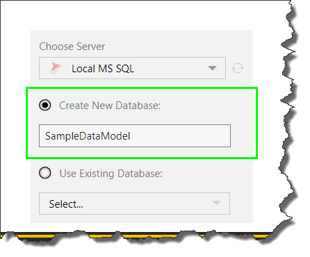The height and width of the screenshot is (257, 310).
Task: Click the word Existing in Use Existing Database
Action: [x=97, y=174]
